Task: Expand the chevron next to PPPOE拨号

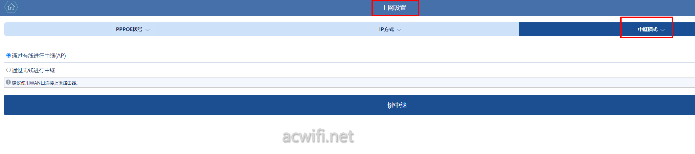Action: point(148,30)
